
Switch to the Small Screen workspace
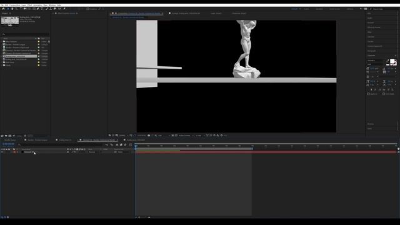pyautogui.click(x=334, y=9)
